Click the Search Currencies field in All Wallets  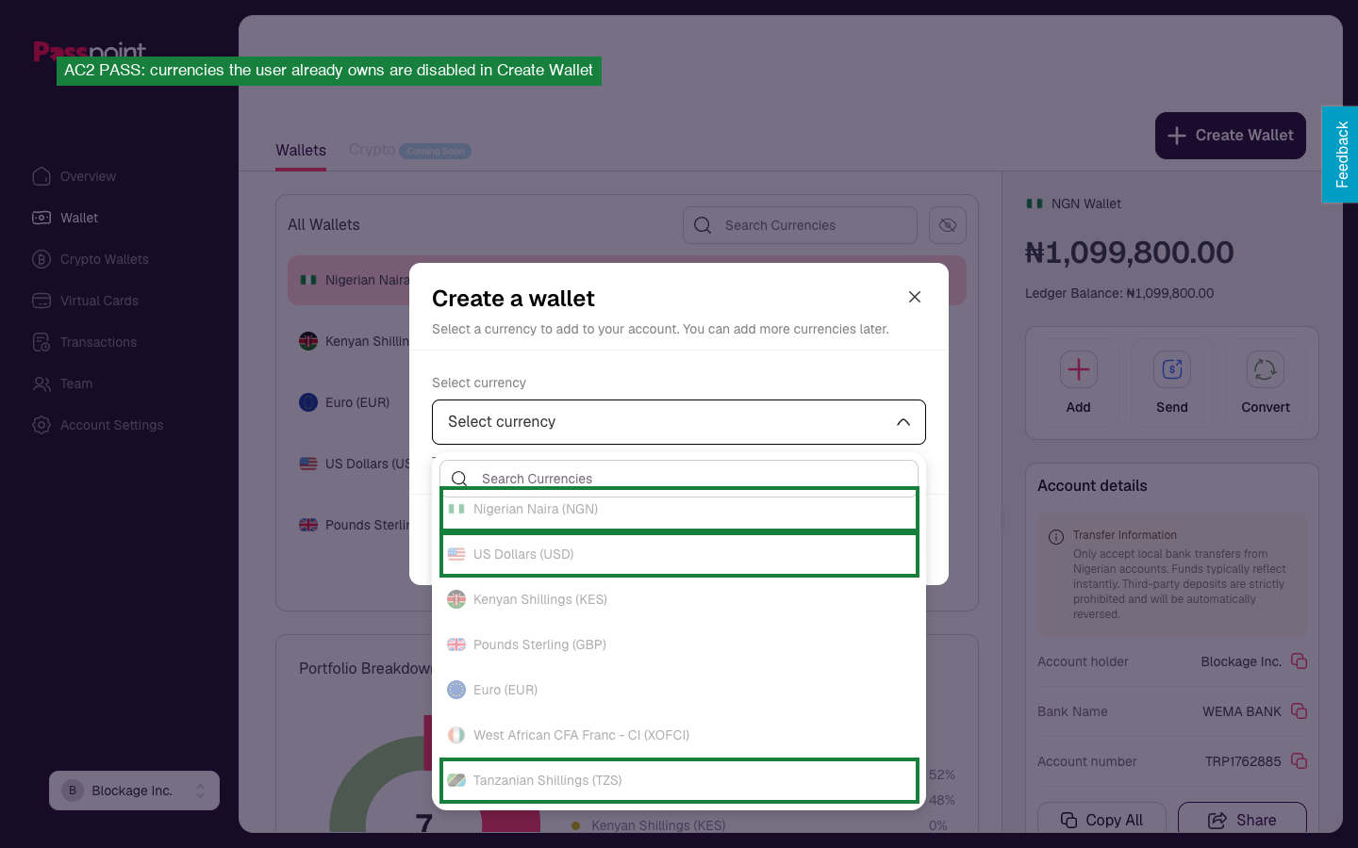[800, 225]
